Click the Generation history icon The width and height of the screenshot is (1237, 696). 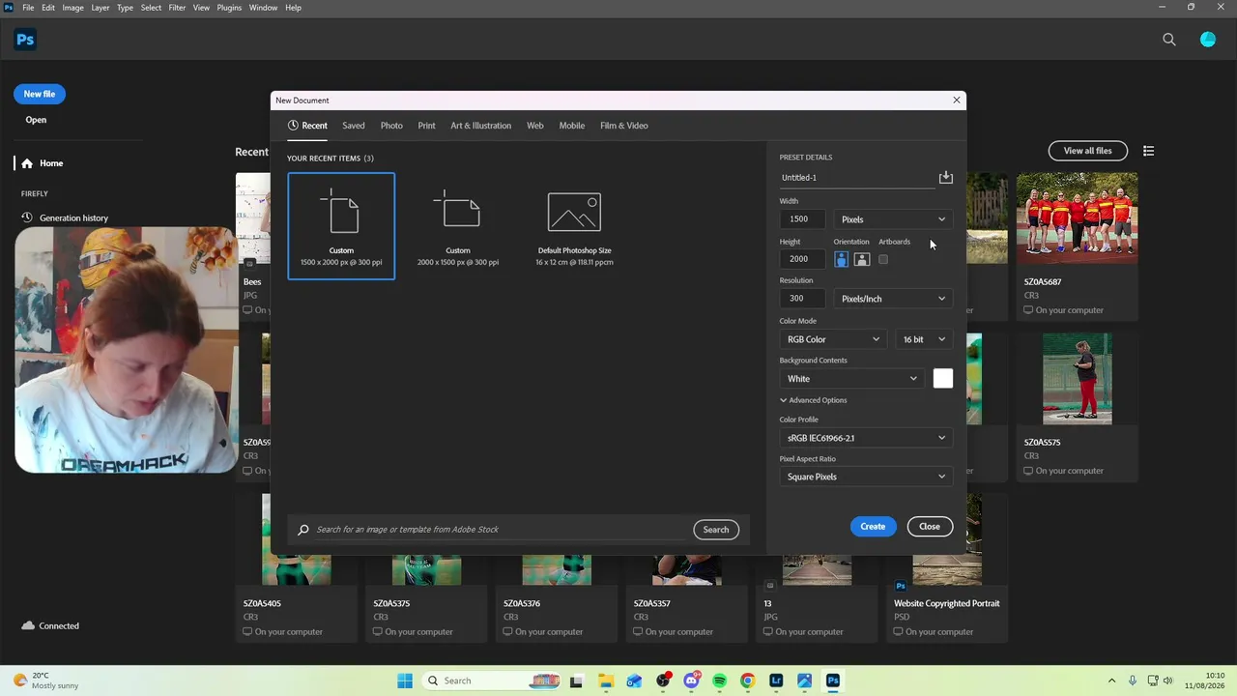(x=27, y=217)
